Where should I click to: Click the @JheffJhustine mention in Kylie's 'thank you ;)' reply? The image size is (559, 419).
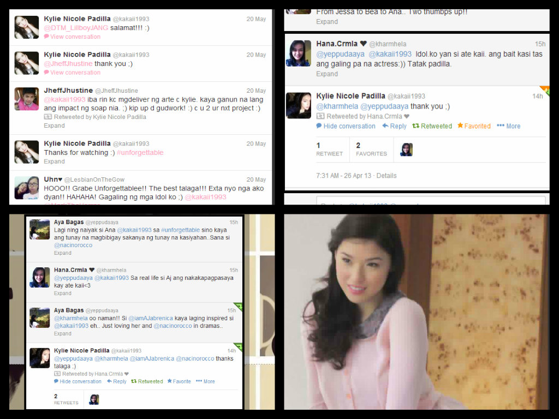[x=68, y=63]
